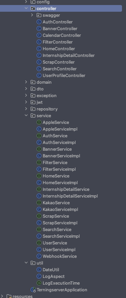Expand the domain package

click(26, 82)
